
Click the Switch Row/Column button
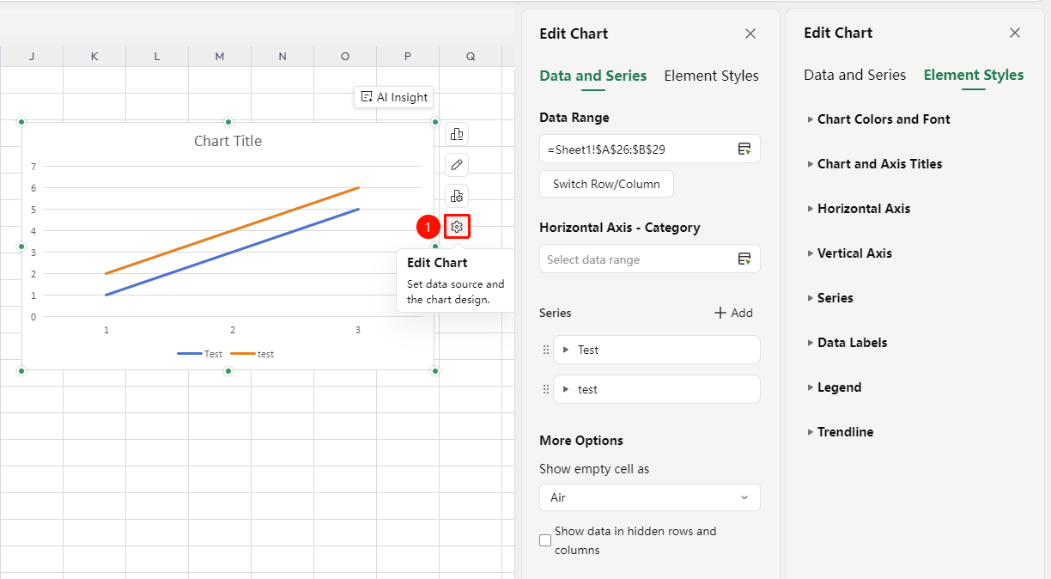[606, 184]
